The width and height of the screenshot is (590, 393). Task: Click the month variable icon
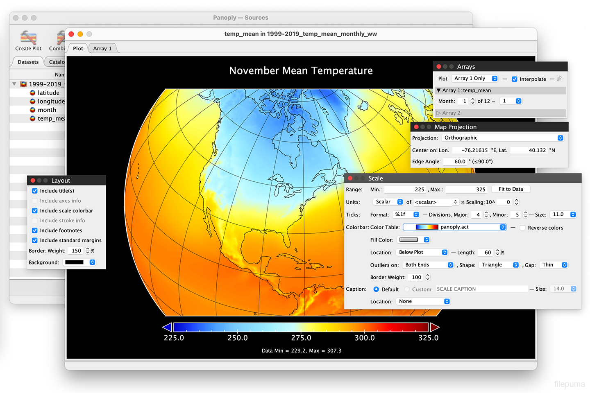pos(33,110)
